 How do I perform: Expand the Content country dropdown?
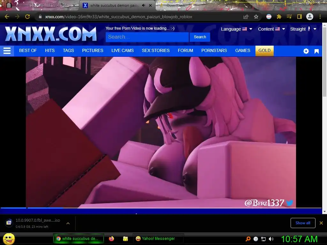(x=271, y=29)
